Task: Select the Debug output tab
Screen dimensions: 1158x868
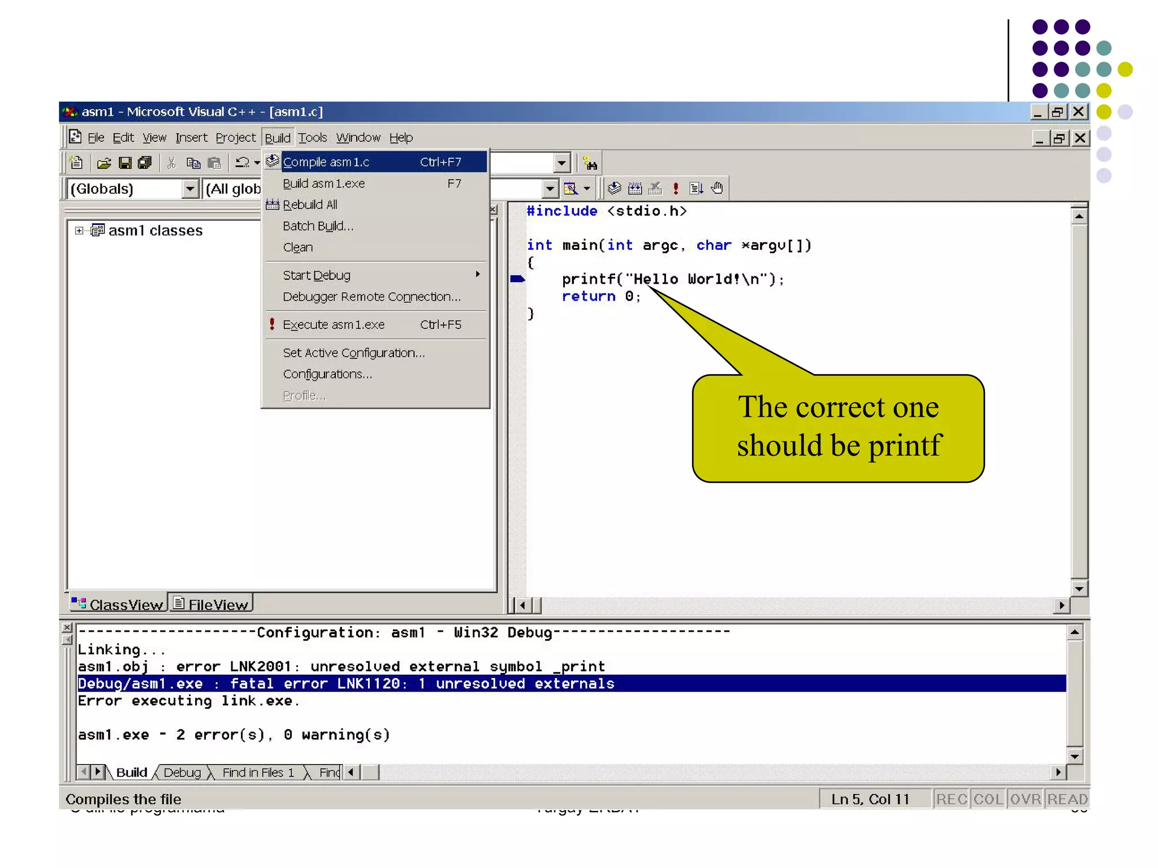Action: (x=182, y=772)
